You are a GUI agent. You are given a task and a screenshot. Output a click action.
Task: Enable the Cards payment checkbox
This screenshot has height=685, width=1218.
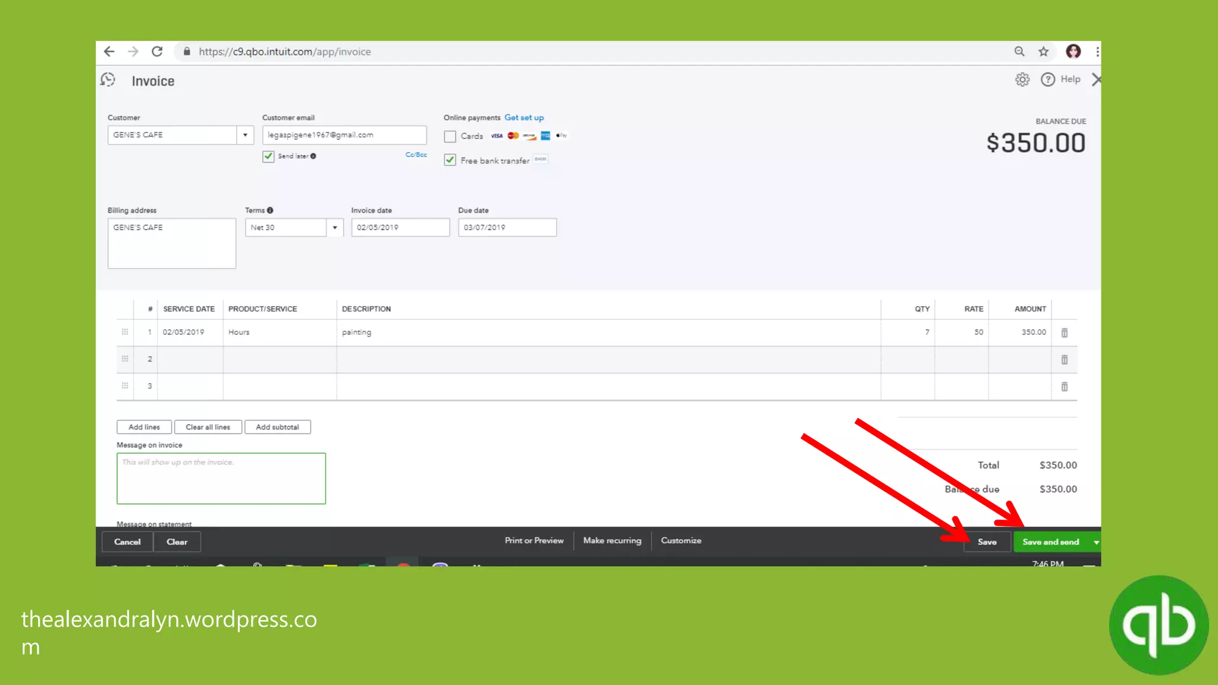450,137
